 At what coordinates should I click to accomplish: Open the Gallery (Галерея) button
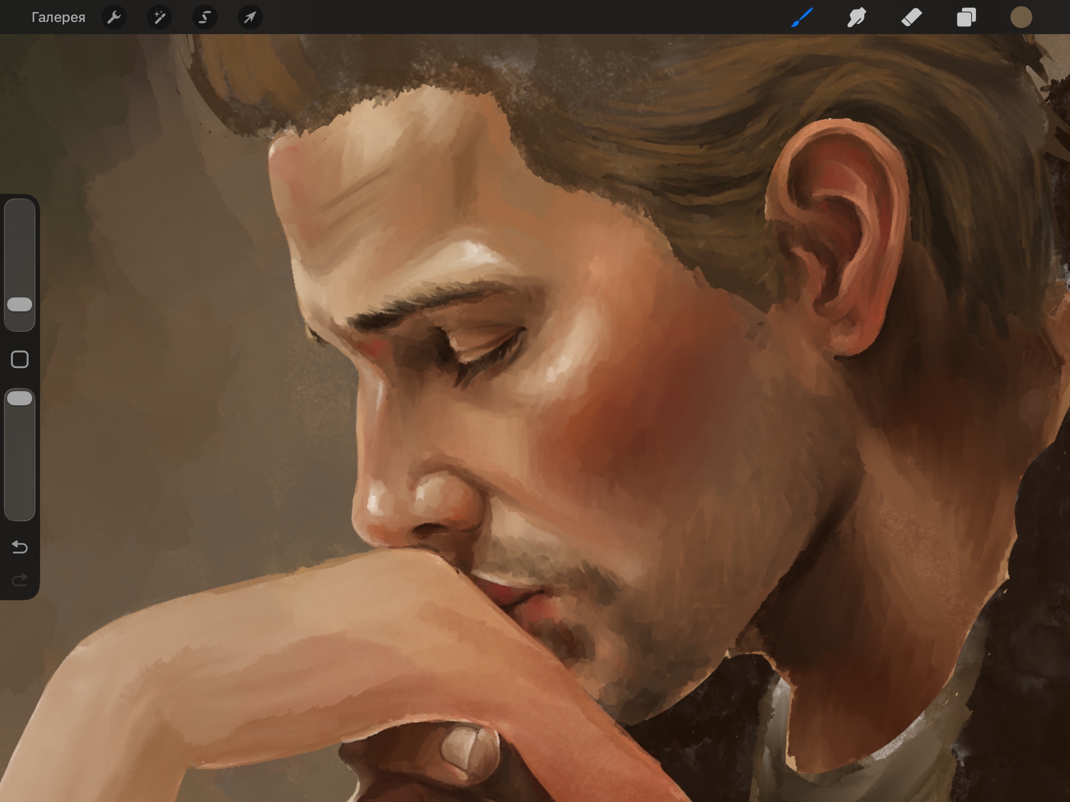[58, 17]
